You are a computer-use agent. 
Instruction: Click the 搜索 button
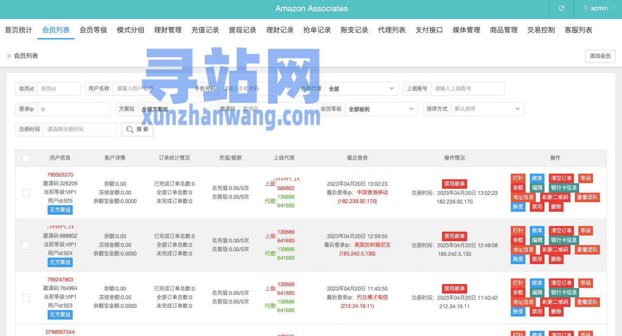pos(137,129)
